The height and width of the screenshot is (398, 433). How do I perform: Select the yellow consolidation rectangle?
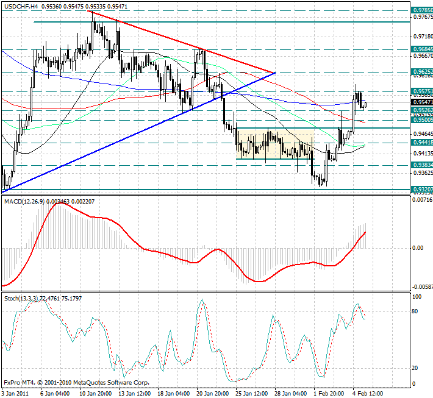coord(275,143)
